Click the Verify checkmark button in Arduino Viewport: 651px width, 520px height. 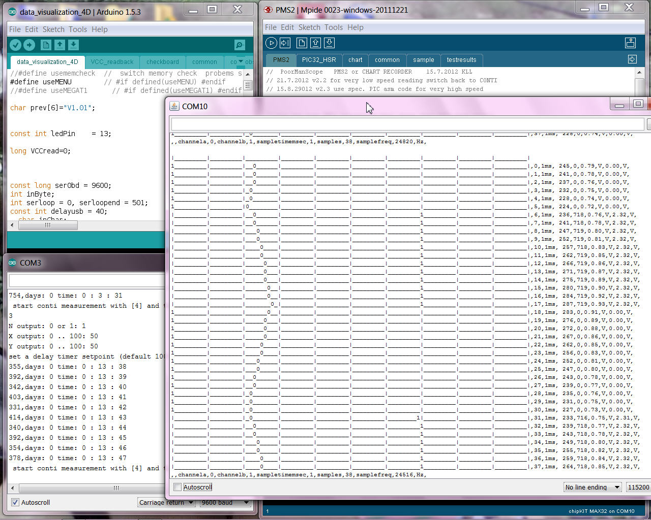(x=15, y=45)
